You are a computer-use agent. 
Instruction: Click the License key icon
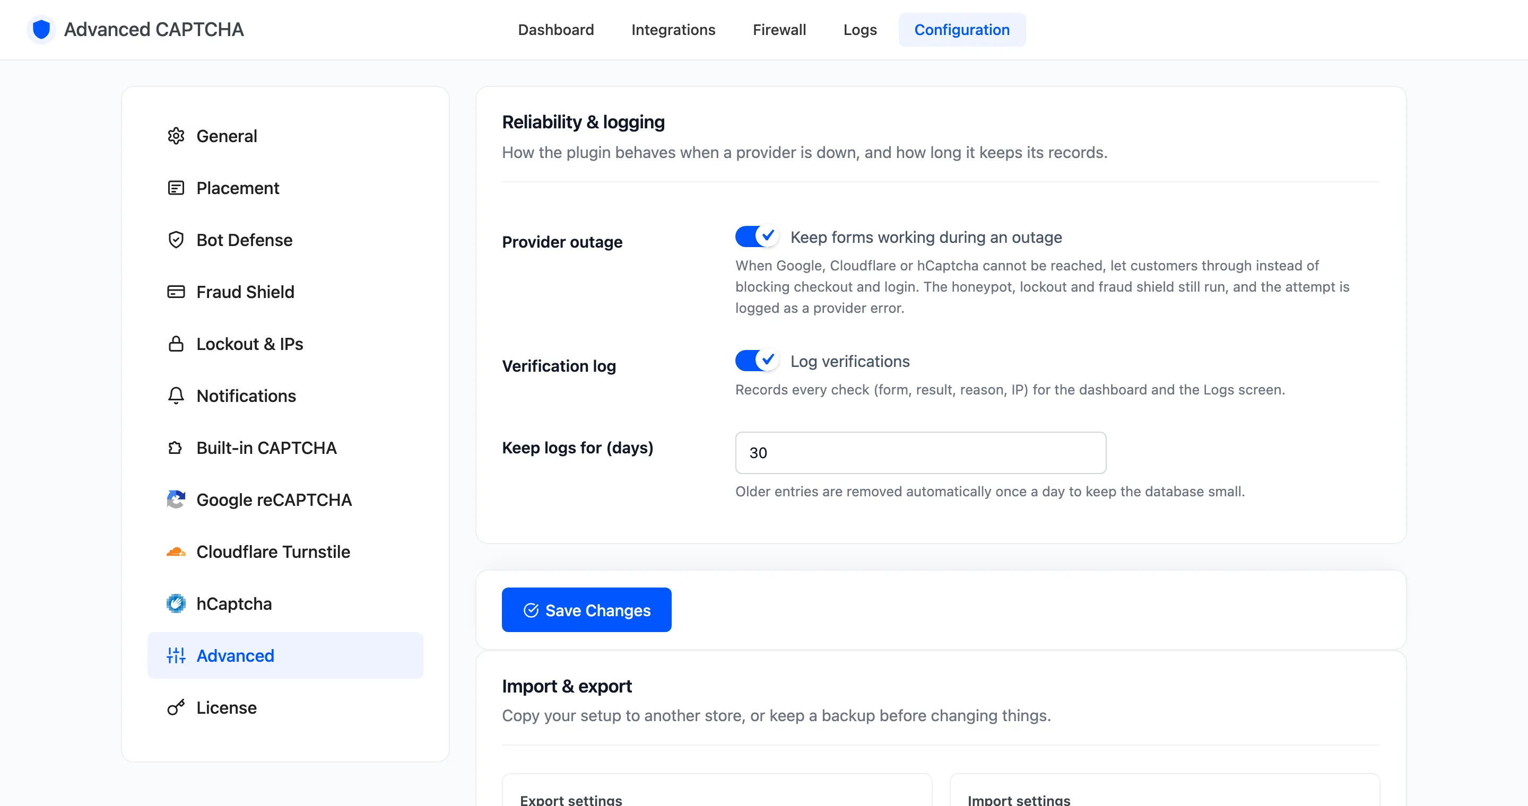176,707
